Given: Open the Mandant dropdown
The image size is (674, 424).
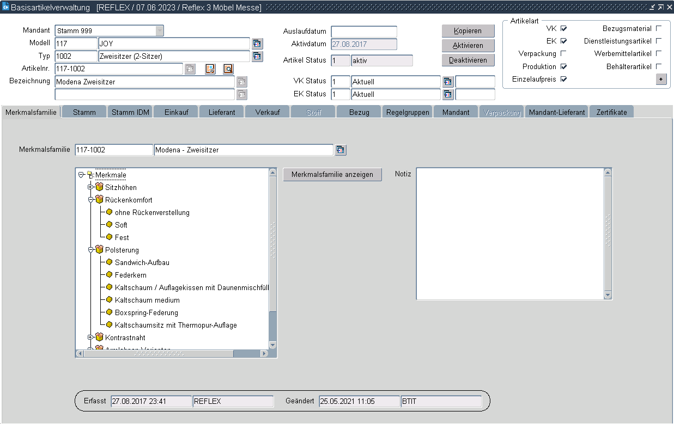Looking at the screenshot, I should (159, 31).
